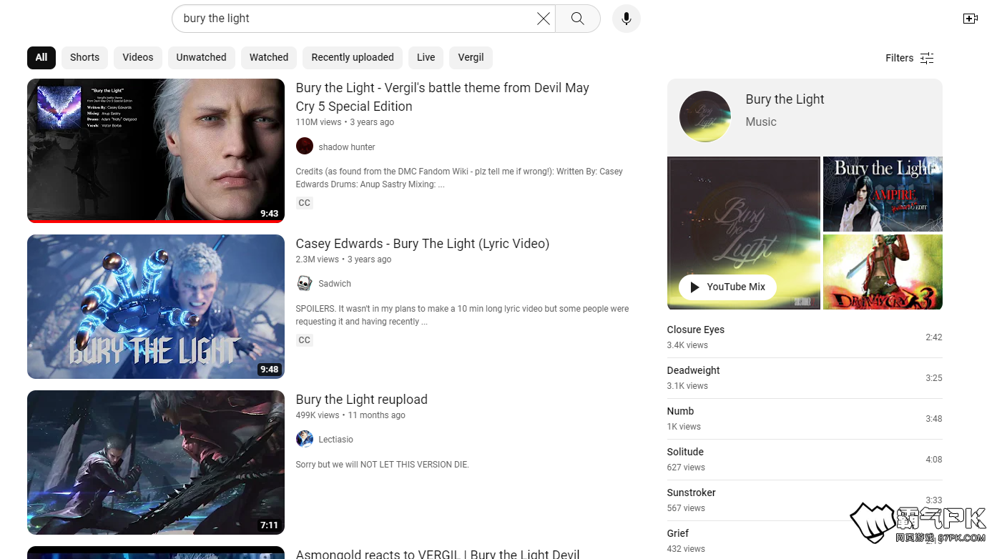Filter results by Unwatched
This screenshot has width=997, height=559.
[202, 57]
